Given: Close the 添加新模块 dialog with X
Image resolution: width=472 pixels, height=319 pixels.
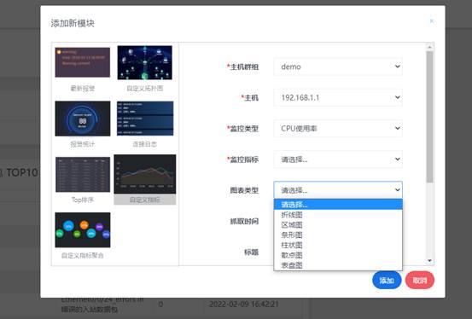Looking at the screenshot, I should [432, 21].
